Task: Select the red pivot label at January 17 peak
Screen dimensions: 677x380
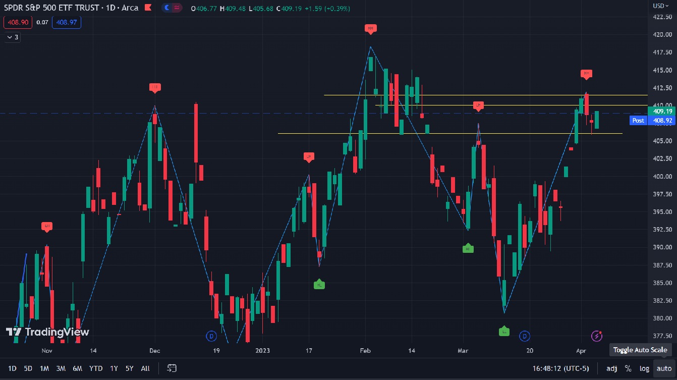Action: pos(309,157)
